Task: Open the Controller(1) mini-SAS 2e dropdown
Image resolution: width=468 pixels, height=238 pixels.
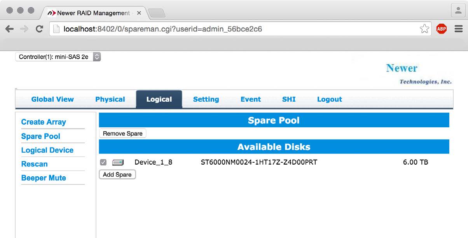Action: click(x=58, y=57)
